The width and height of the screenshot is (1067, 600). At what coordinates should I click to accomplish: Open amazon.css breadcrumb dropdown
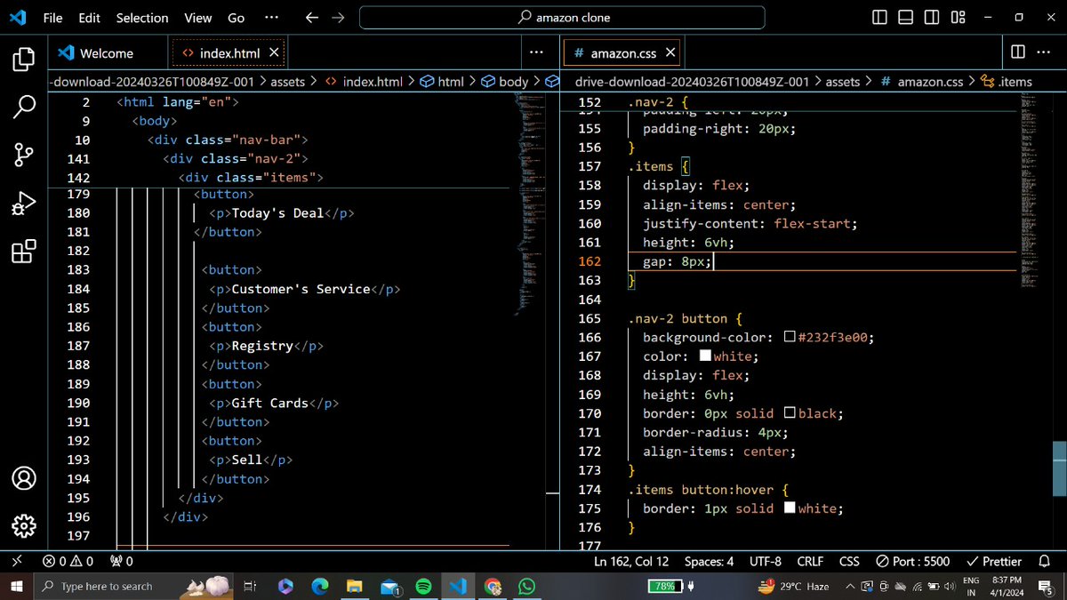(x=921, y=81)
